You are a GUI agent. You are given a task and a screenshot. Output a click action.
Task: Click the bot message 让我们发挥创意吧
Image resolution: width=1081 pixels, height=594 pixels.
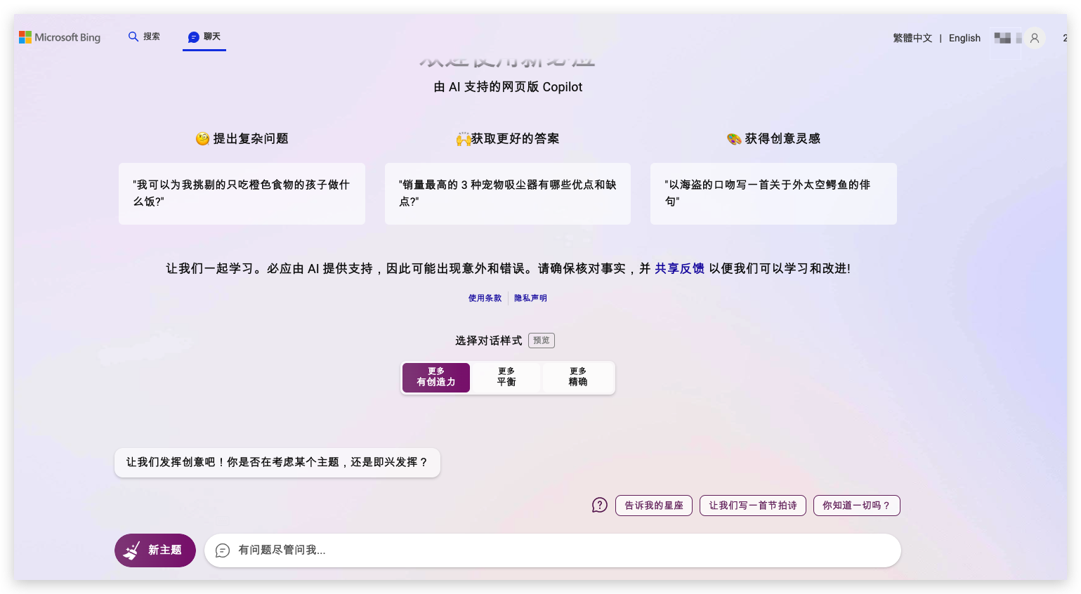click(277, 463)
